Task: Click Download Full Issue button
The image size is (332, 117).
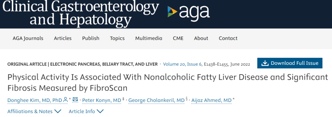Action: tap(290, 63)
